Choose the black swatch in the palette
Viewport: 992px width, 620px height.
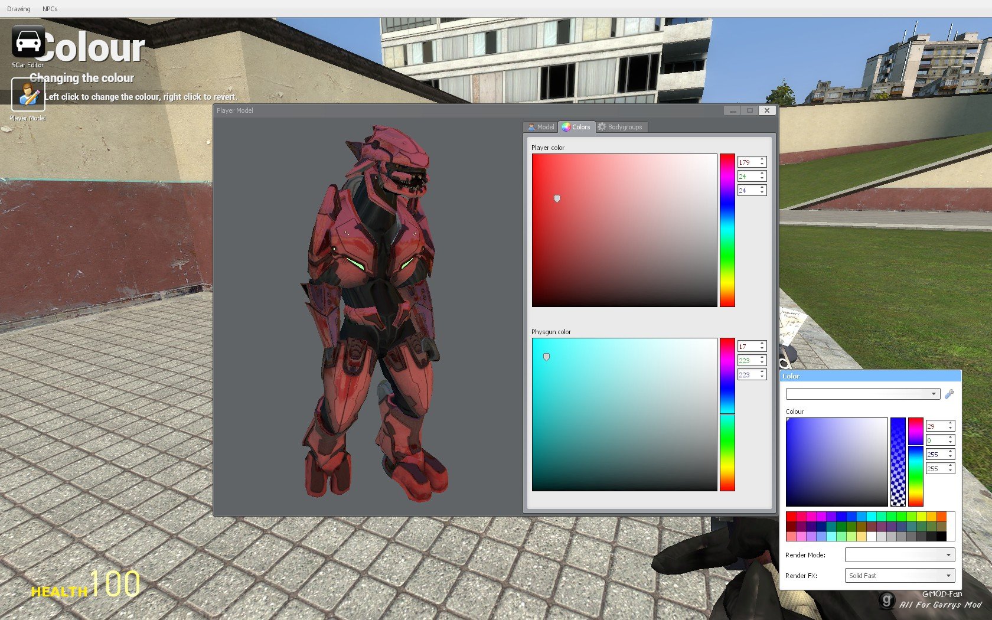(x=942, y=536)
